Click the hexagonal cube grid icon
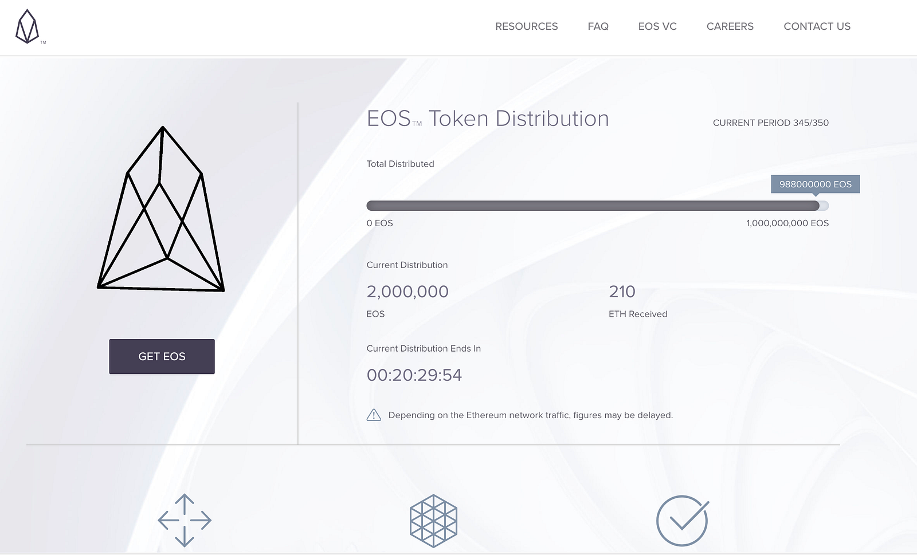 (x=433, y=521)
